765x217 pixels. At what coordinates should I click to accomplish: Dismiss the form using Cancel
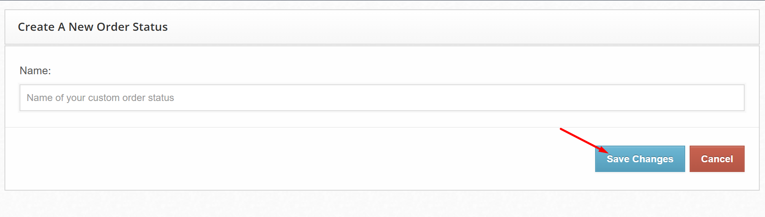717,159
